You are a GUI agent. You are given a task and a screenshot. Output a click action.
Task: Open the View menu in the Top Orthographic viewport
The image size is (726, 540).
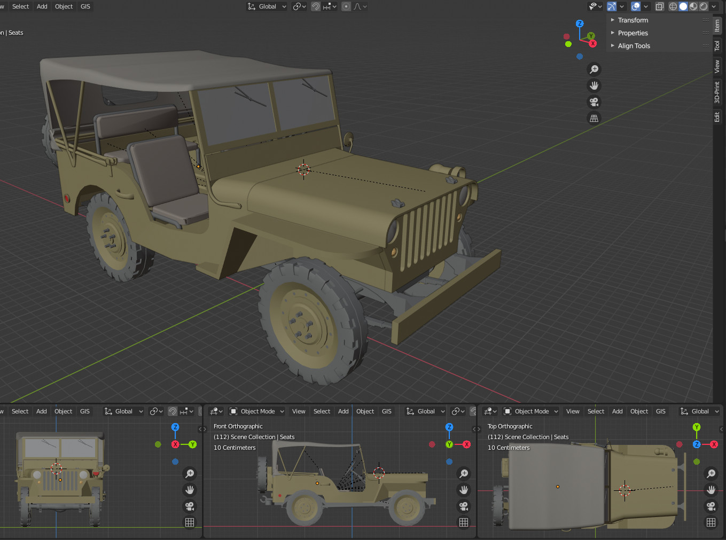click(x=573, y=411)
